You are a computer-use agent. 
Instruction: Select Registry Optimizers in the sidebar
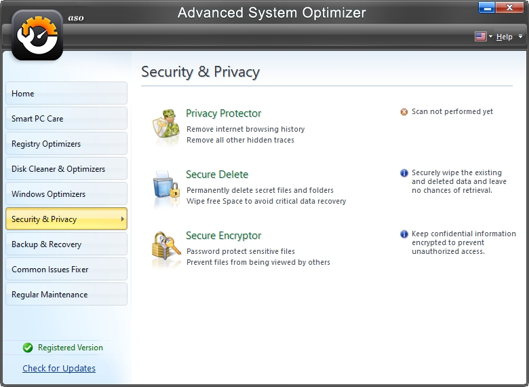tap(66, 144)
